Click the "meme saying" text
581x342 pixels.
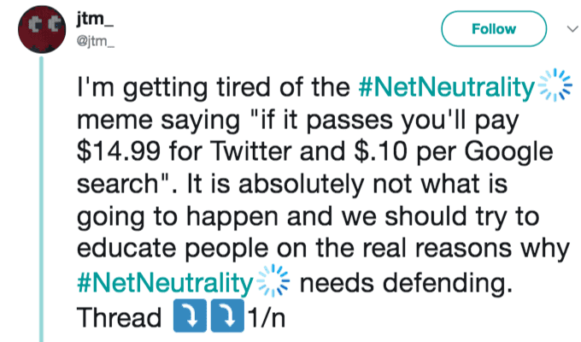click(159, 121)
